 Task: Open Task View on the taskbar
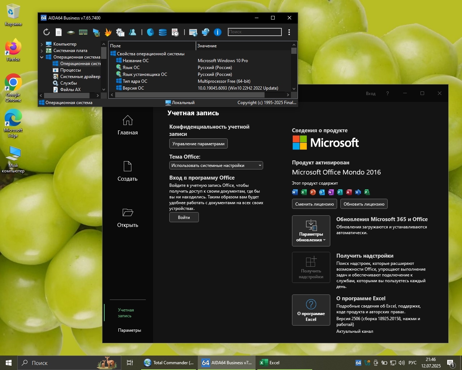click(130, 363)
